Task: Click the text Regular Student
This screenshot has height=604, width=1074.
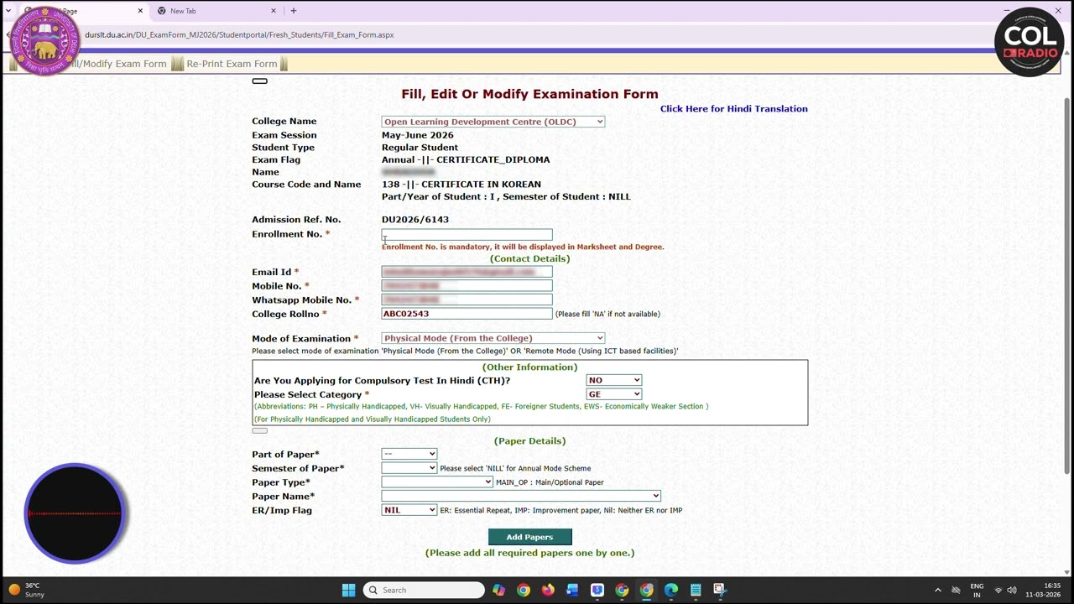Action: (420, 148)
